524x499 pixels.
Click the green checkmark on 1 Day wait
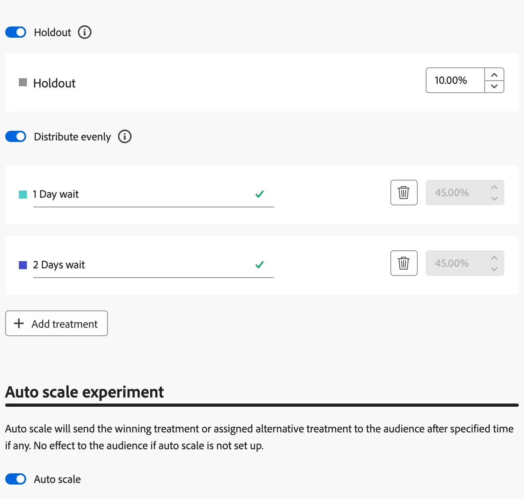click(x=260, y=194)
